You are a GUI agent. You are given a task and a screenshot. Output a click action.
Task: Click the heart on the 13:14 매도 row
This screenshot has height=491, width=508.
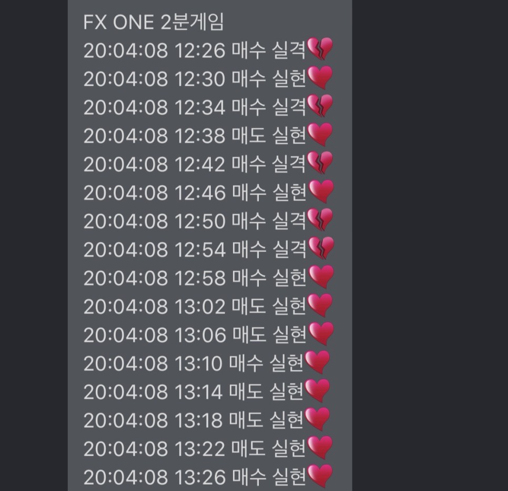(317, 391)
